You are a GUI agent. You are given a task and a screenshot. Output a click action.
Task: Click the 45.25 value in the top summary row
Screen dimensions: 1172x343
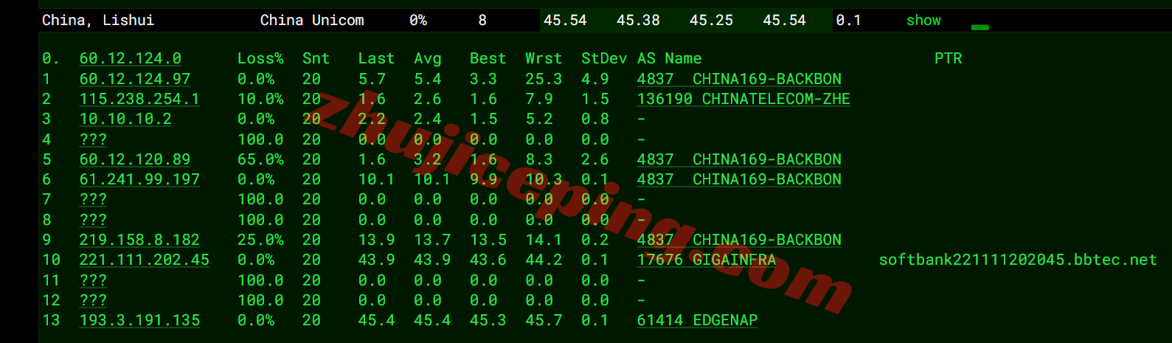(711, 21)
